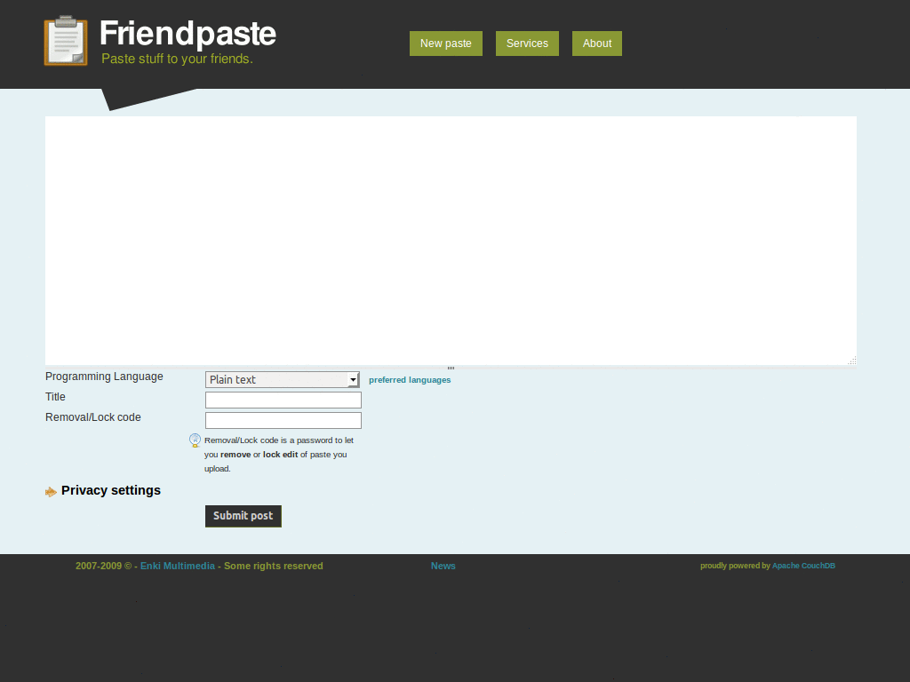This screenshot has width=910, height=682.
Task: Open the New paste page
Action: click(x=445, y=43)
